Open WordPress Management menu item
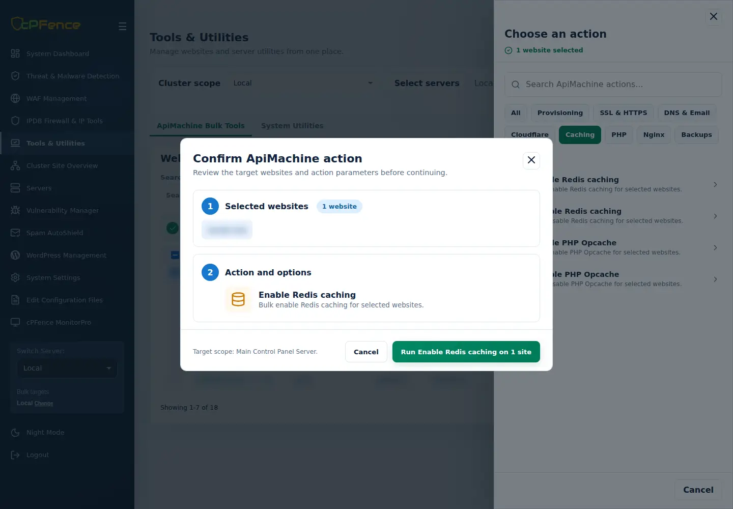The image size is (733, 509). coord(66,255)
